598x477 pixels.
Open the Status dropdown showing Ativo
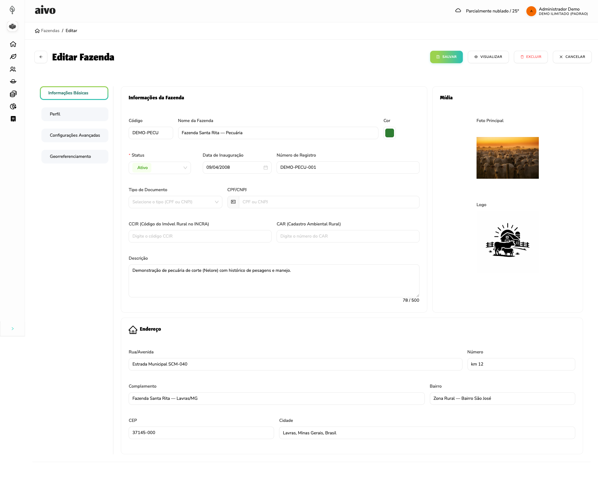(x=160, y=168)
